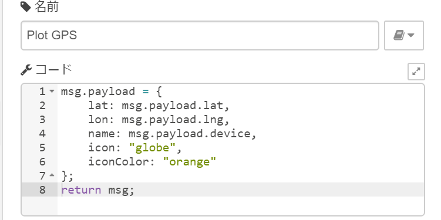Expand the code editor with arrows icon
Image resolution: width=441 pixels, height=220 pixels.
[416, 72]
